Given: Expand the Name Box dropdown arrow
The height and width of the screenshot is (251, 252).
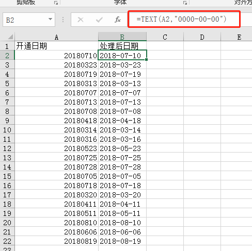Looking at the screenshot, I should (x=50, y=19).
